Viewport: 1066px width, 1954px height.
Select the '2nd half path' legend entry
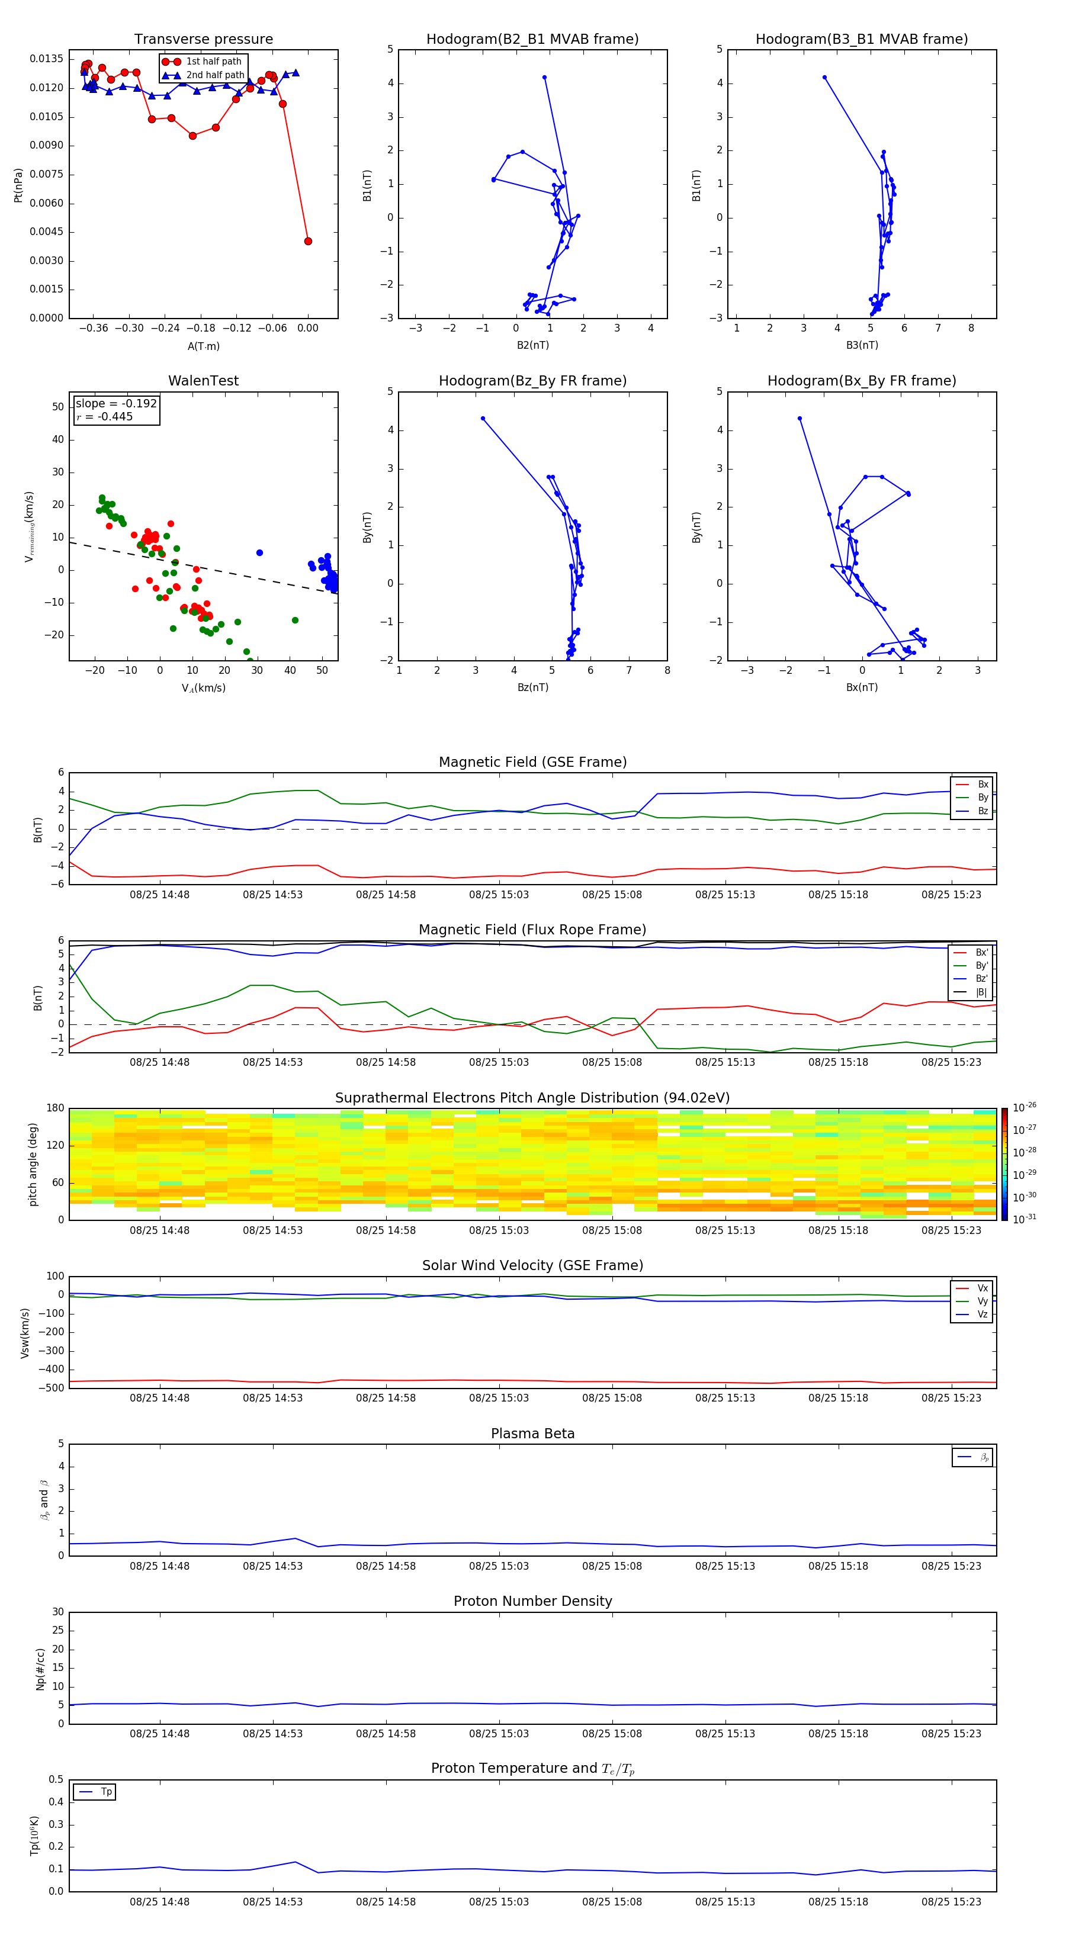(x=203, y=75)
